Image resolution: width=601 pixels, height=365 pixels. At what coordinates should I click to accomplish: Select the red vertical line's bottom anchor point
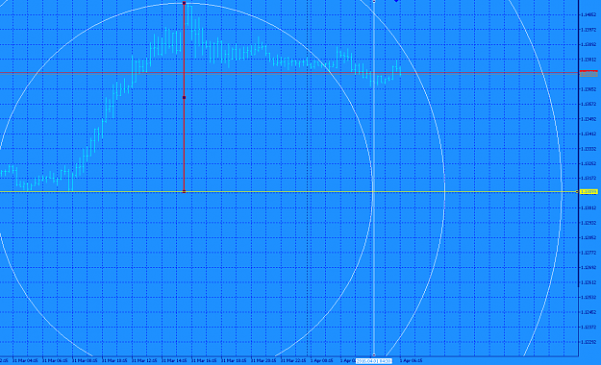pos(185,191)
